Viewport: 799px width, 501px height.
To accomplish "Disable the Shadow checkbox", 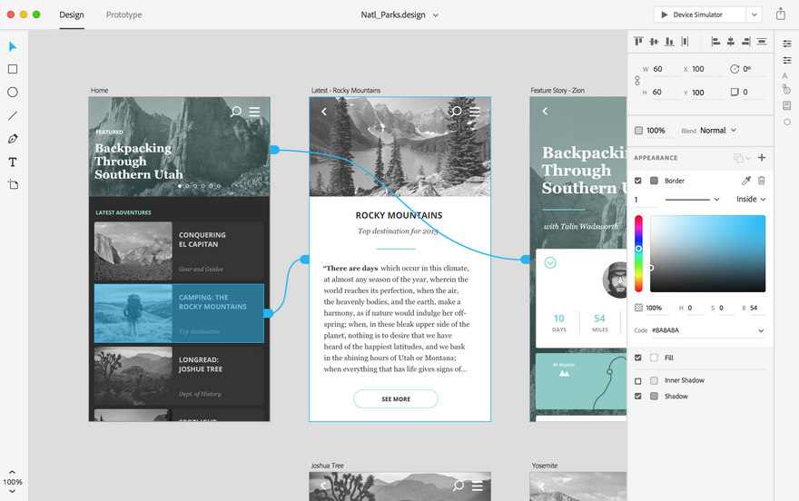I will click(x=638, y=396).
